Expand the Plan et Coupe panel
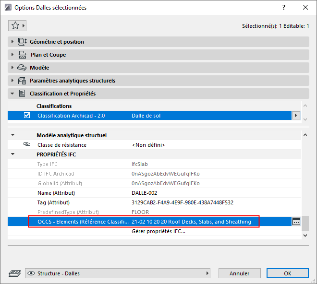317x284 pixels. [x=12, y=55]
